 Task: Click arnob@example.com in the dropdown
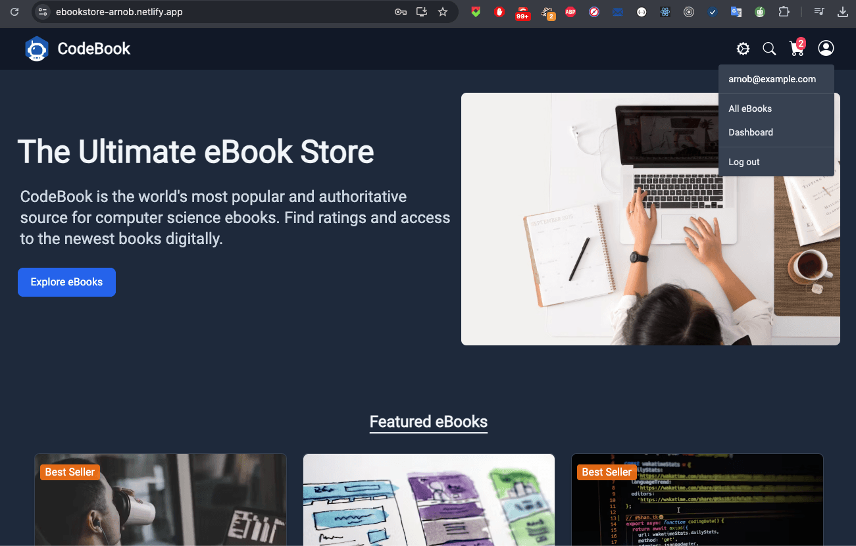pos(772,79)
